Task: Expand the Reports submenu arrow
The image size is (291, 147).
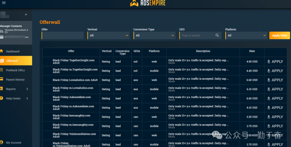Action: (27, 89)
